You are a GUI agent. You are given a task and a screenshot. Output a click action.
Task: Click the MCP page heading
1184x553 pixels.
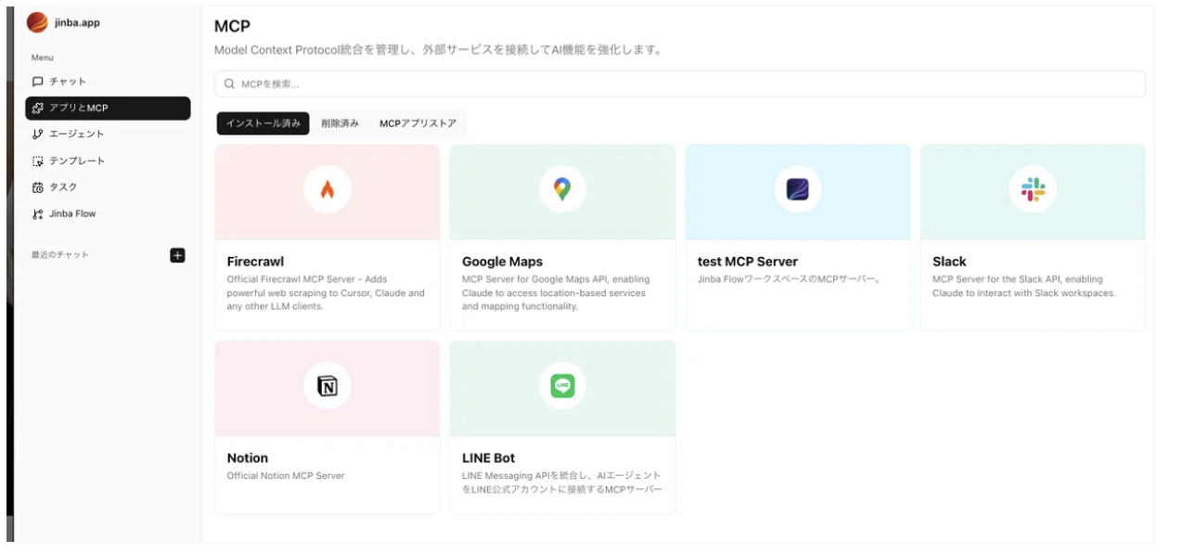point(232,26)
